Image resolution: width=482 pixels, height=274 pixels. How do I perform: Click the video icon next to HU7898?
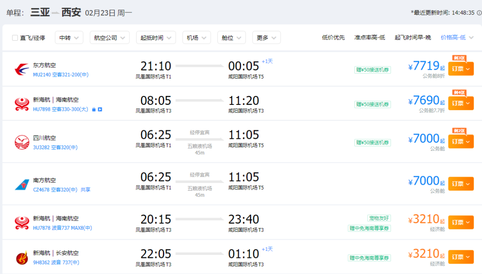[x=100, y=109]
